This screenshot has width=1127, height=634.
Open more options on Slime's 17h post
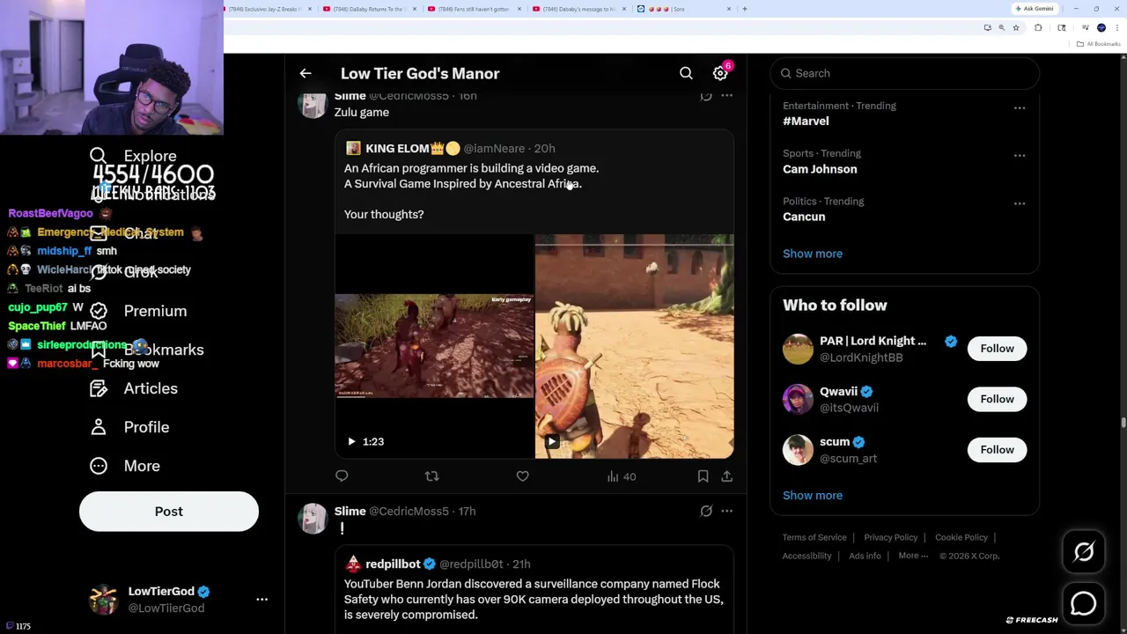pos(726,511)
